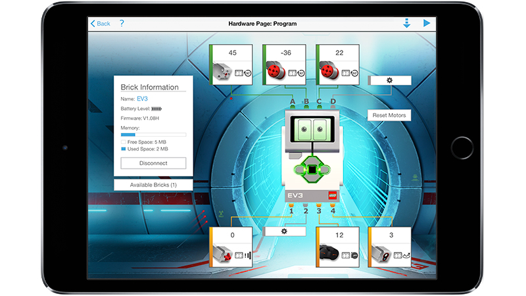Click the Hardware Page: Program title

click(x=262, y=24)
